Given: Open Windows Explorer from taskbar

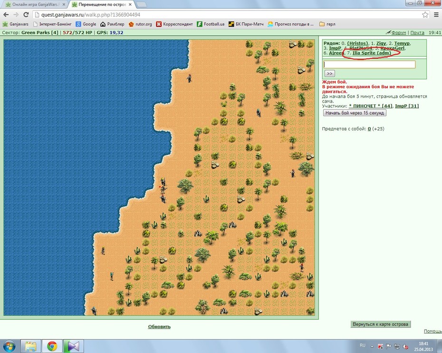Looking at the screenshot, I should (x=31, y=346).
